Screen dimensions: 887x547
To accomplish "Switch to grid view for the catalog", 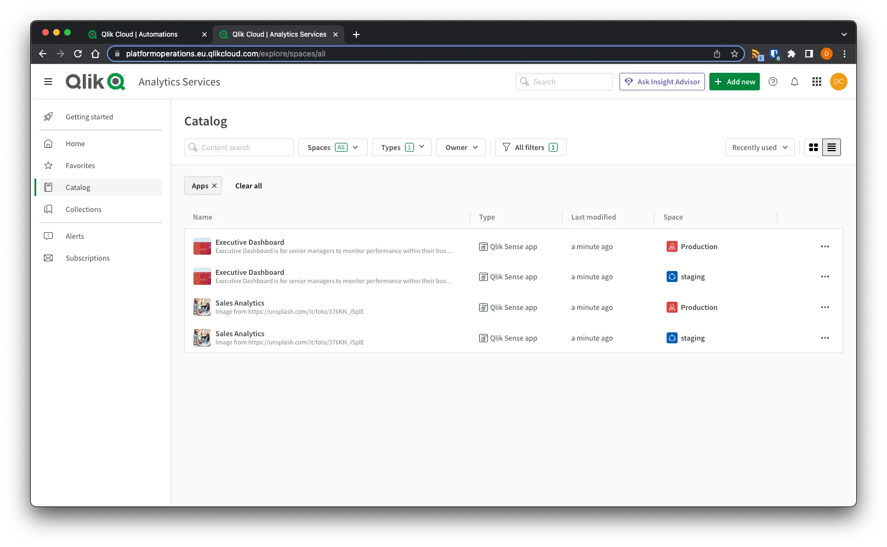I will point(813,147).
